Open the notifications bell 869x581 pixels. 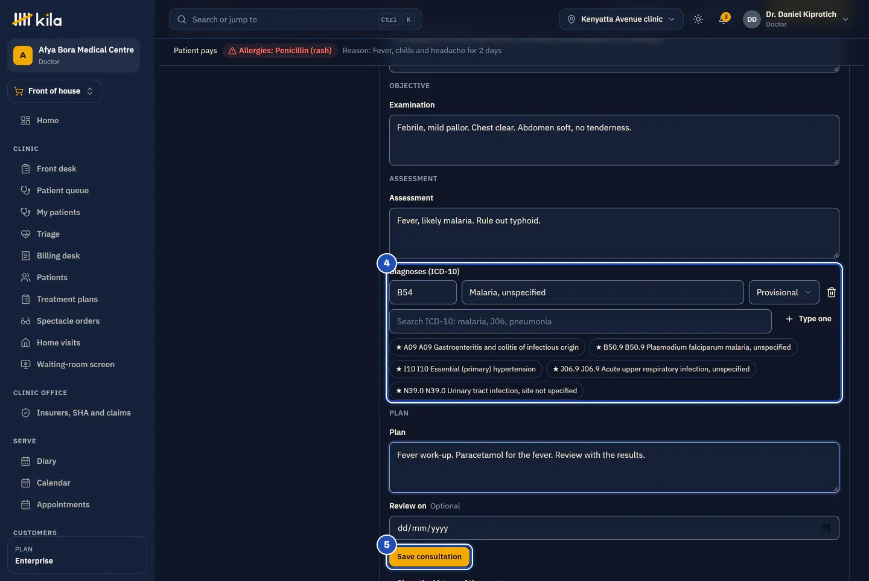point(724,19)
